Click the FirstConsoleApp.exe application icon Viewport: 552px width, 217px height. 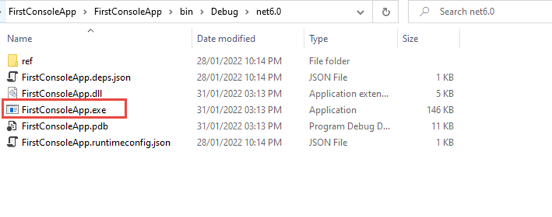12,110
